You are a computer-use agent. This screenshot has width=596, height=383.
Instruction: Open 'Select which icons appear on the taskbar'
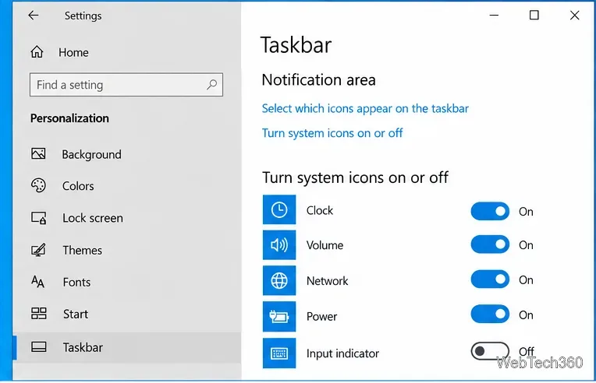click(365, 108)
